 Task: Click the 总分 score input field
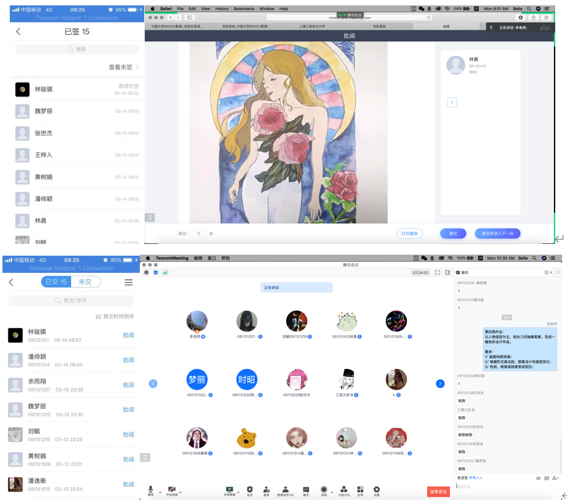(199, 234)
